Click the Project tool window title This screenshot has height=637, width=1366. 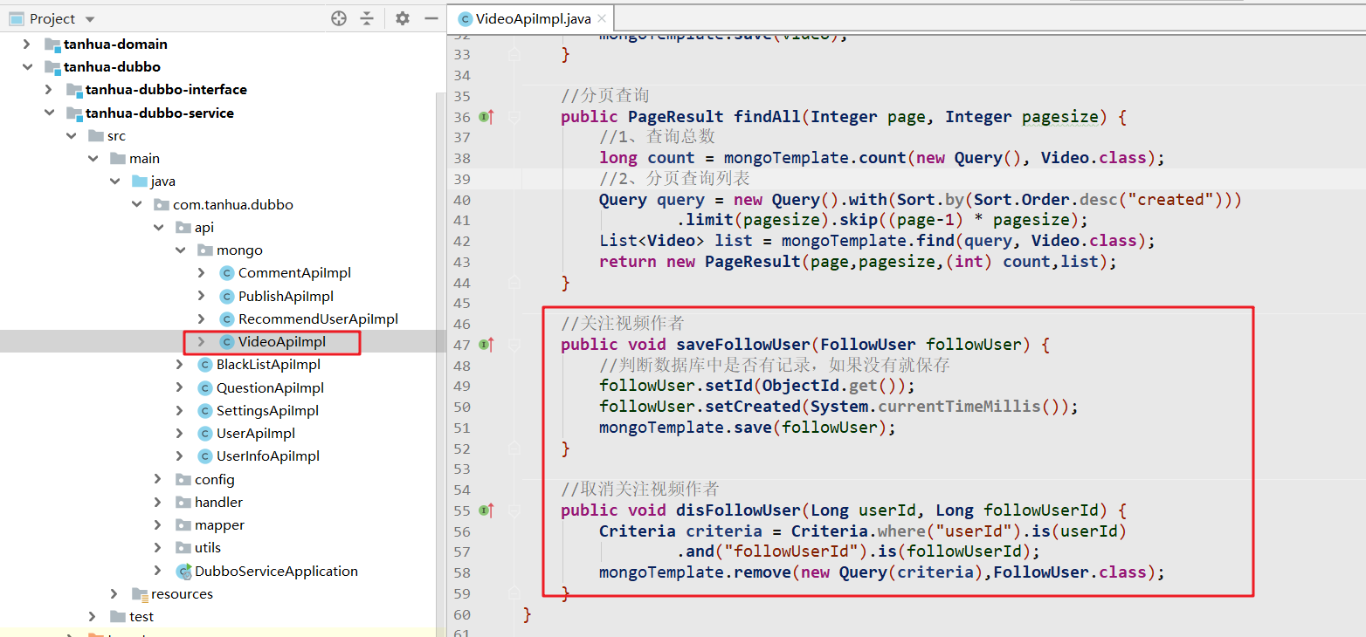coord(52,18)
